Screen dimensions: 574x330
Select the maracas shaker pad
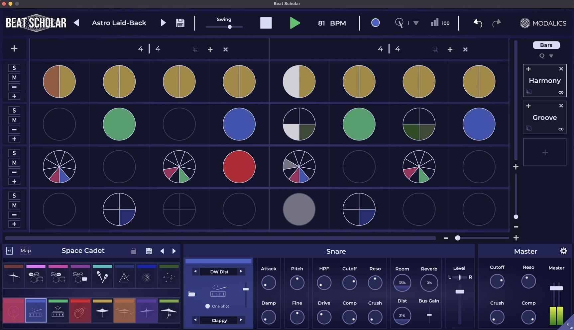pyautogui.click(x=102, y=277)
